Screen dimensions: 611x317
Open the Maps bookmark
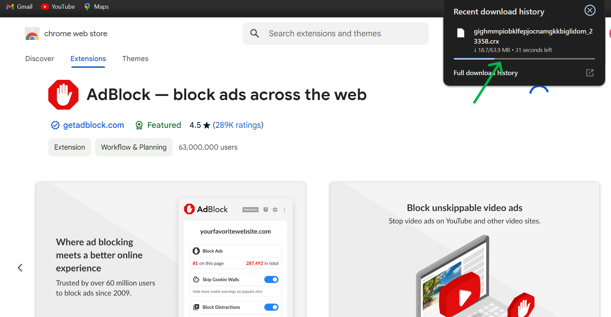click(96, 7)
